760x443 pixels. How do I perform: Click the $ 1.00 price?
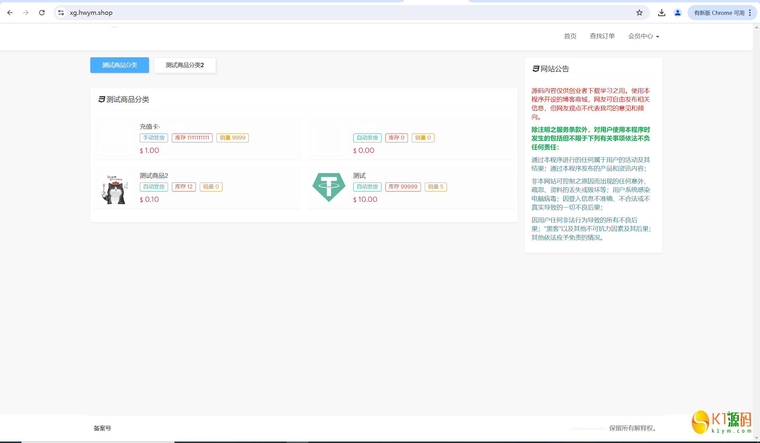[149, 150]
